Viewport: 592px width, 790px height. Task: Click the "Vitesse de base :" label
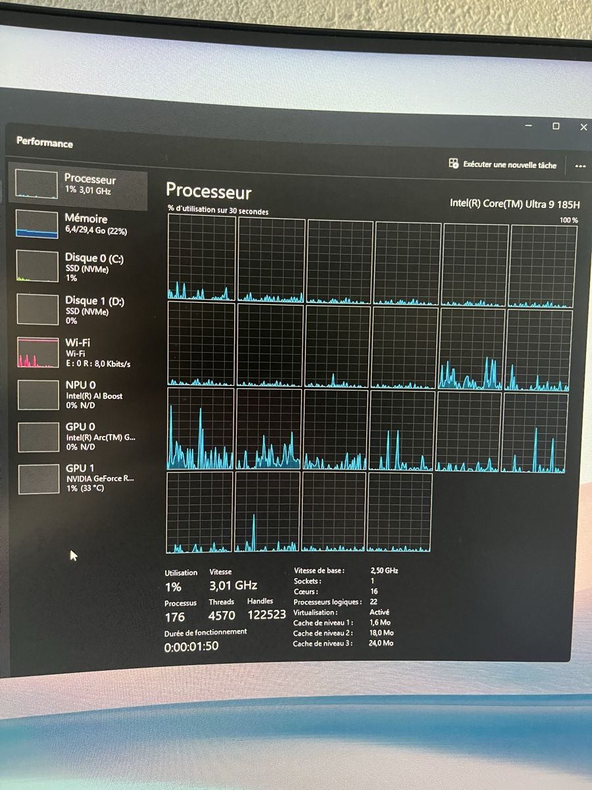pyautogui.click(x=319, y=571)
